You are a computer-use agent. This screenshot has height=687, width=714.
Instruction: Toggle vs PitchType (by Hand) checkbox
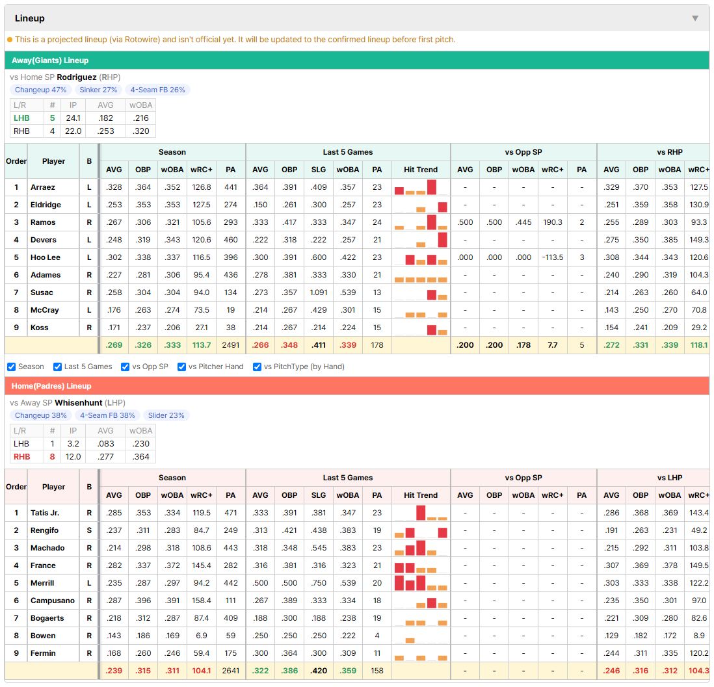258,367
